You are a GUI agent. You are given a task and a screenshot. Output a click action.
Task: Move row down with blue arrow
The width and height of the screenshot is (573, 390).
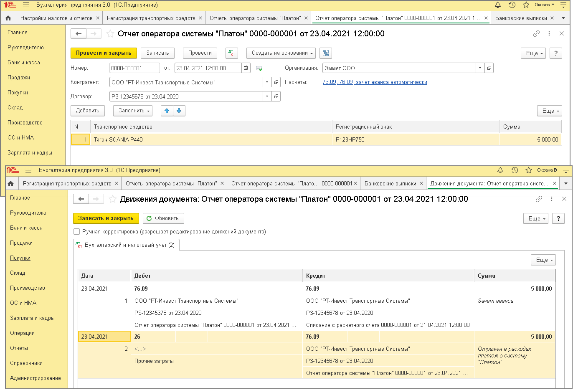(179, 111)
